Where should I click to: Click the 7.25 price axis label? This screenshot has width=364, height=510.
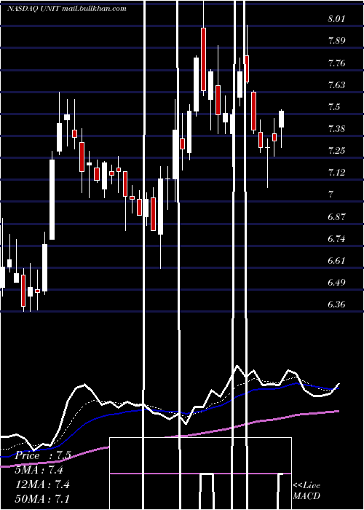coord(336,151)
